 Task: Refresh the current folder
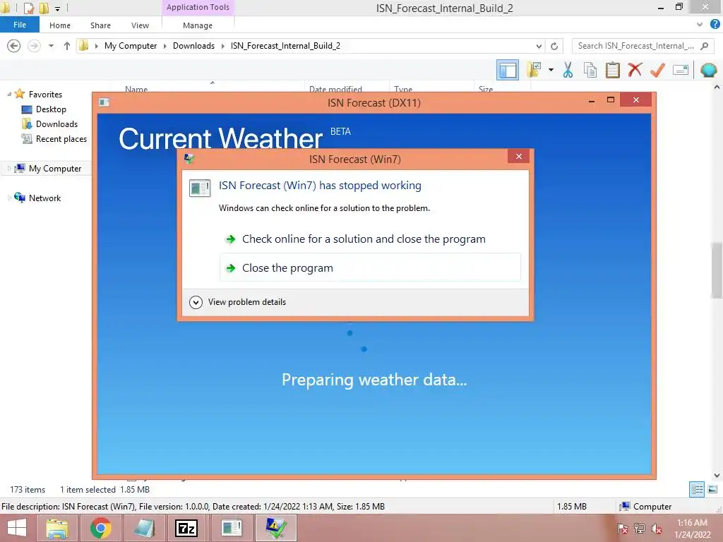coord(554,46)
